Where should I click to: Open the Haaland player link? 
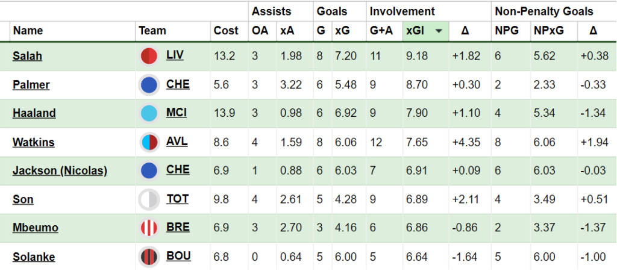(34, 113)
